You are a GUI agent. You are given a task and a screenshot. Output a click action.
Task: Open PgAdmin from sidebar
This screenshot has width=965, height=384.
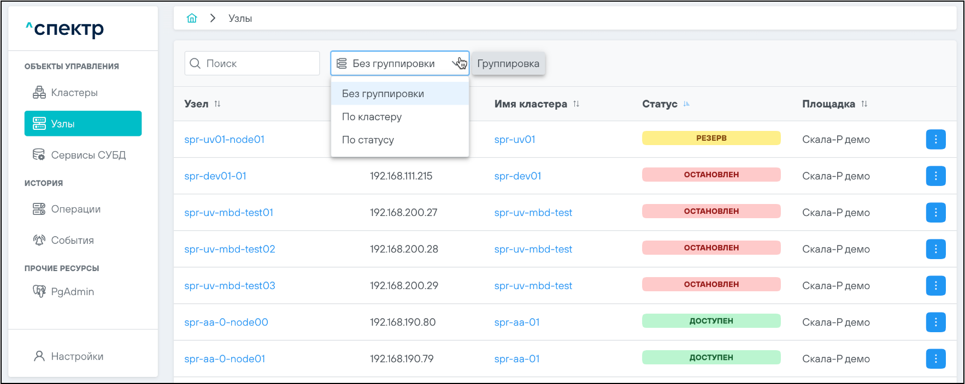72,292
